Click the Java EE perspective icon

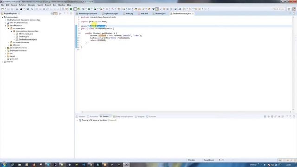click(x=294, y=9)
